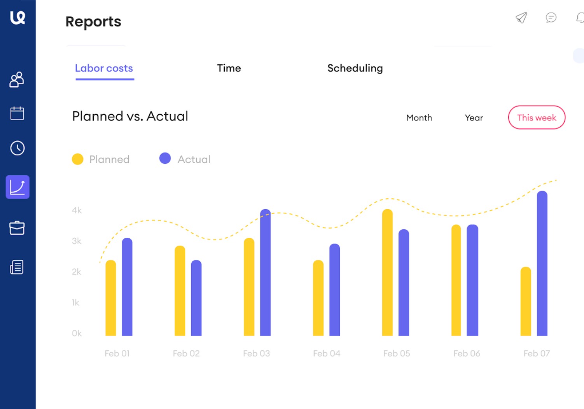The image size is (584, 409).
Task: Click the Feb 07 Actual bar
Action: (x=542, y=264)
